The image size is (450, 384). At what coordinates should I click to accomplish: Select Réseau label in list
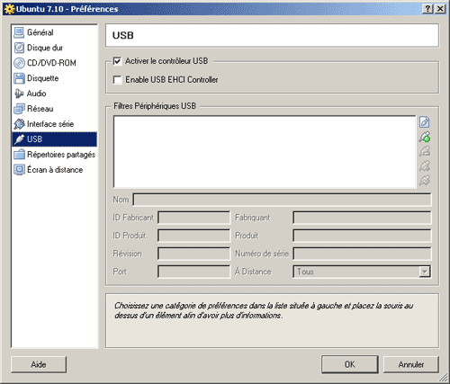click(40, 109)
